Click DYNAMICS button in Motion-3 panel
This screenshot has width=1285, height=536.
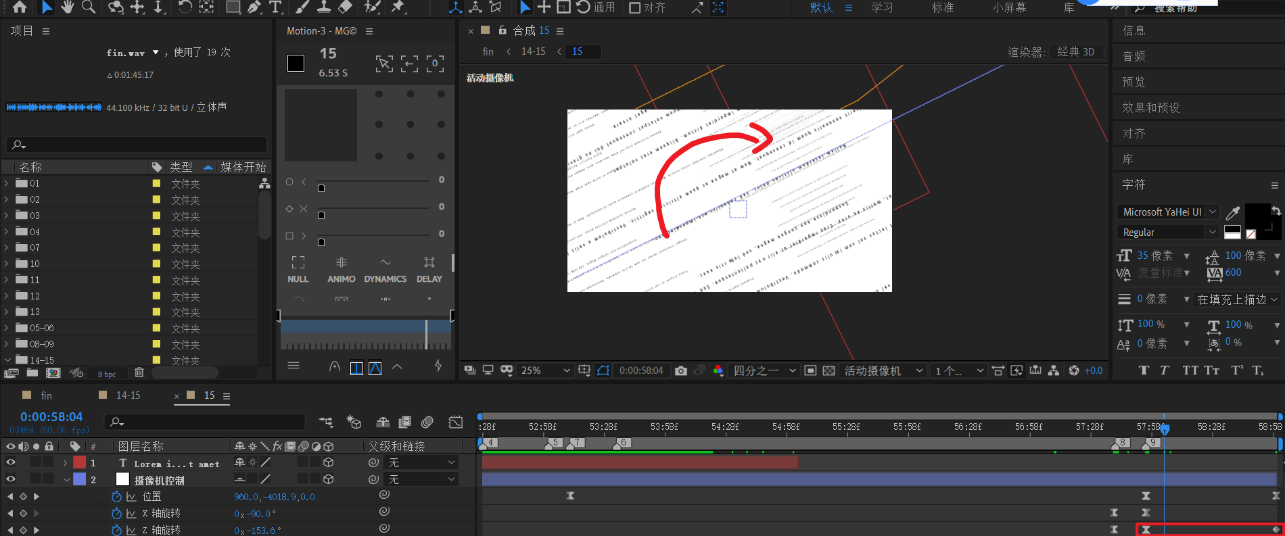pos(385,270)
